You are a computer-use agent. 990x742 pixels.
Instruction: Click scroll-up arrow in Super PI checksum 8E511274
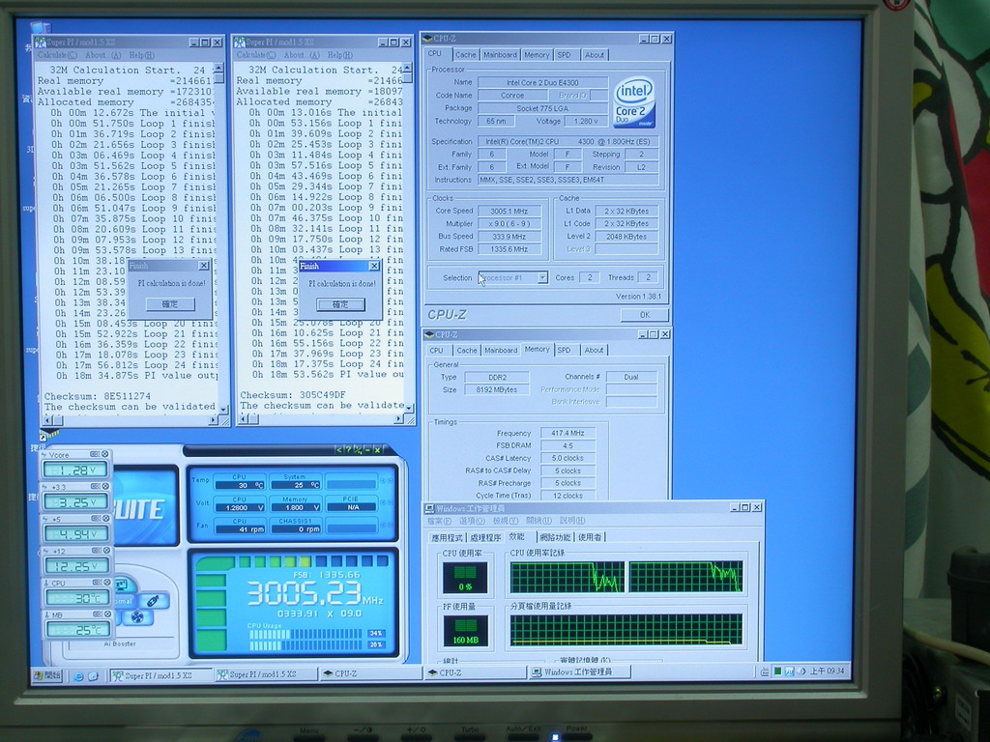[x=219, y=68]
